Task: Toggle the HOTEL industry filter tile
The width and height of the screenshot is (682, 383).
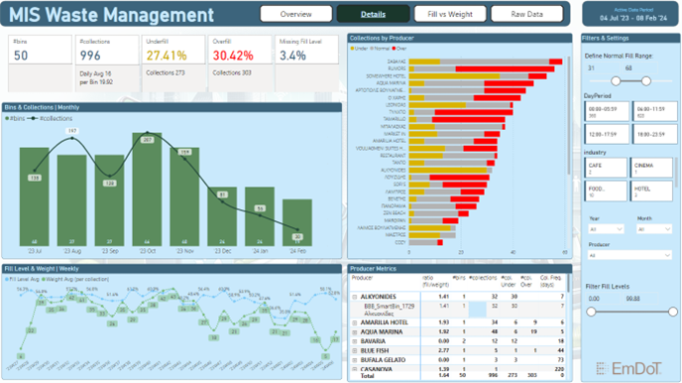Action: click(x=651, y=191)
